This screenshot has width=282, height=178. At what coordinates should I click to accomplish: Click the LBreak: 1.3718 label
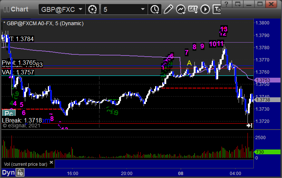[22, 120]
